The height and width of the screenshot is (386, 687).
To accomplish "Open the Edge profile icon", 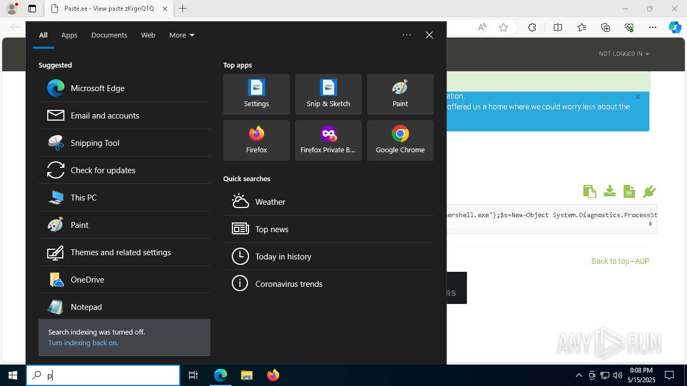I will [12, 9].
